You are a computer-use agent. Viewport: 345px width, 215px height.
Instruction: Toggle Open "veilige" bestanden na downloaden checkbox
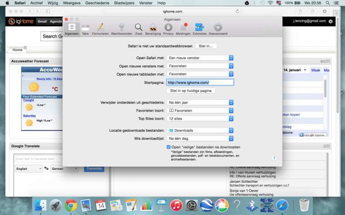168,147
